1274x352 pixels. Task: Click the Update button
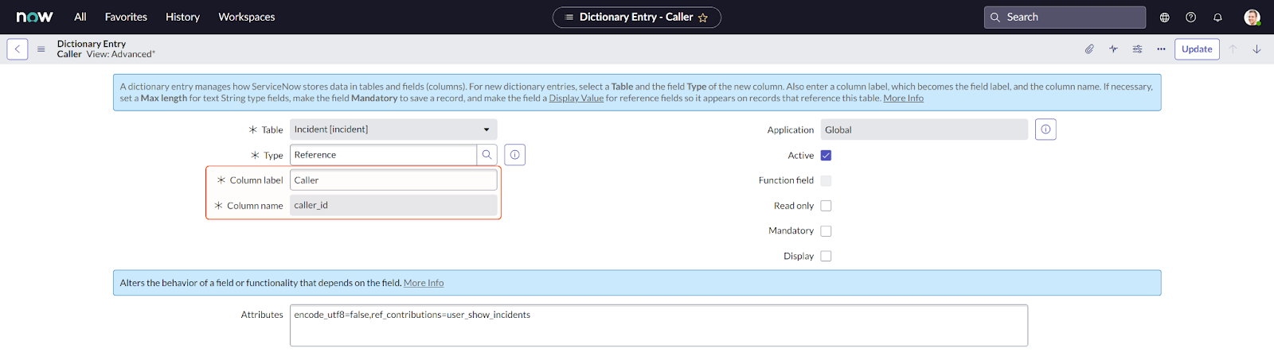click(x=1196, y=49)
